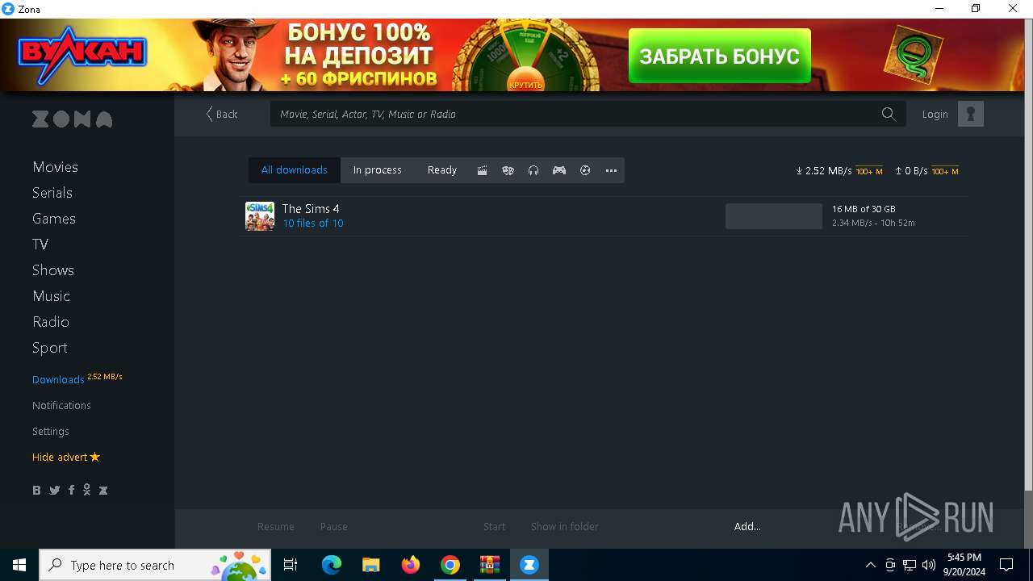
Task: Click the 0 B/s upload speed indicator
Action: click(x=911, y=171)
